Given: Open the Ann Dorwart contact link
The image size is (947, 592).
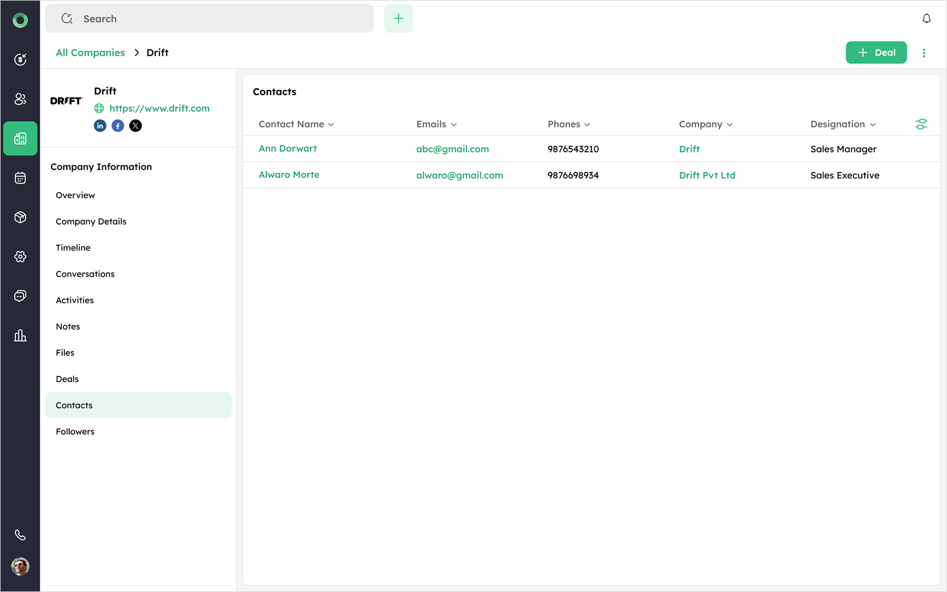Looking at the screenshot, I should (x=288, y=149).
